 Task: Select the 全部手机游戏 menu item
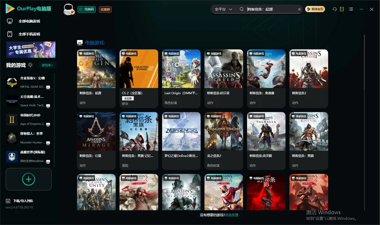29,34
